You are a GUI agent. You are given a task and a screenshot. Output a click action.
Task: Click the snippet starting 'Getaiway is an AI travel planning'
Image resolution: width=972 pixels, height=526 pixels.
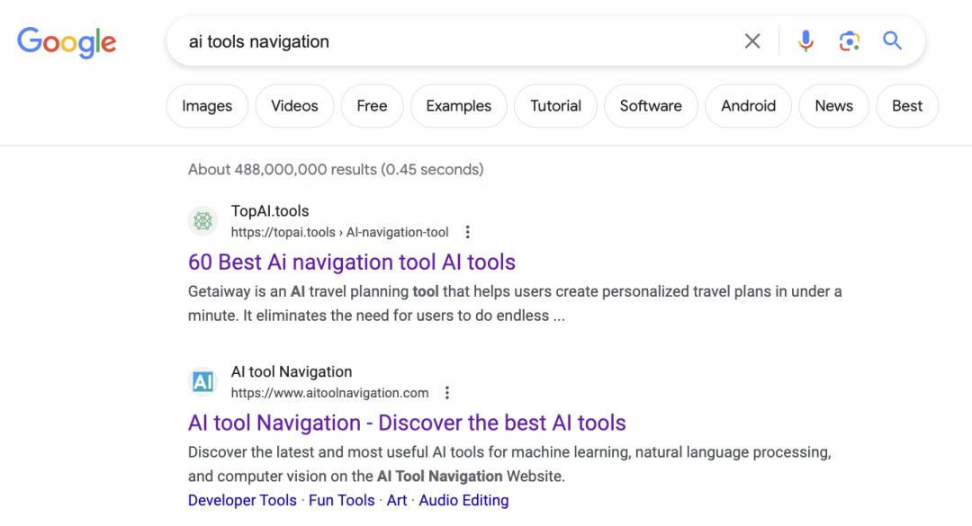515,304
